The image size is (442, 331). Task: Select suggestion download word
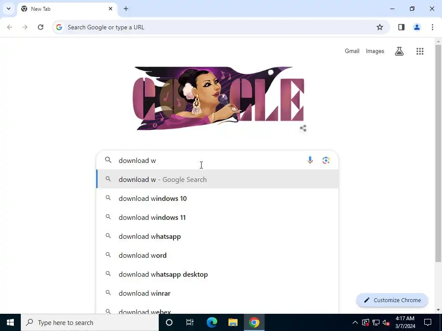[x=218, y=255]
